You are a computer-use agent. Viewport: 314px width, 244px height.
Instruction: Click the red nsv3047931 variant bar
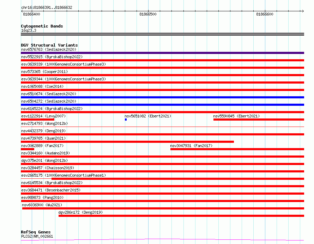tap(237, 149)
